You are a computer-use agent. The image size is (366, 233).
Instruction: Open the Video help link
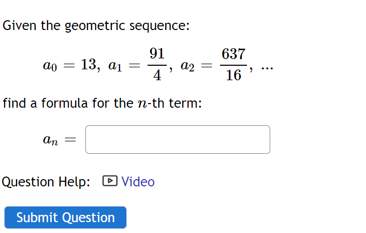click(138, 182)
